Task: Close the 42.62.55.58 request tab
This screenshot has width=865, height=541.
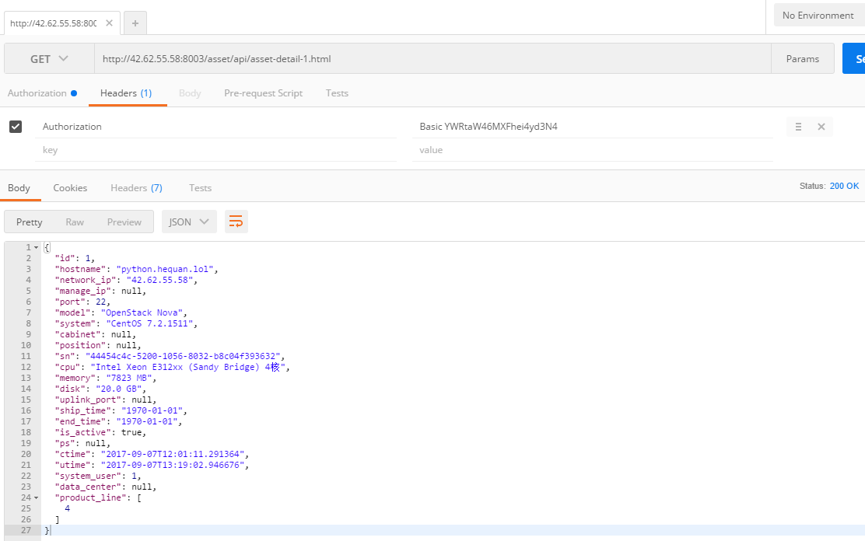Action: click(109, 23)
